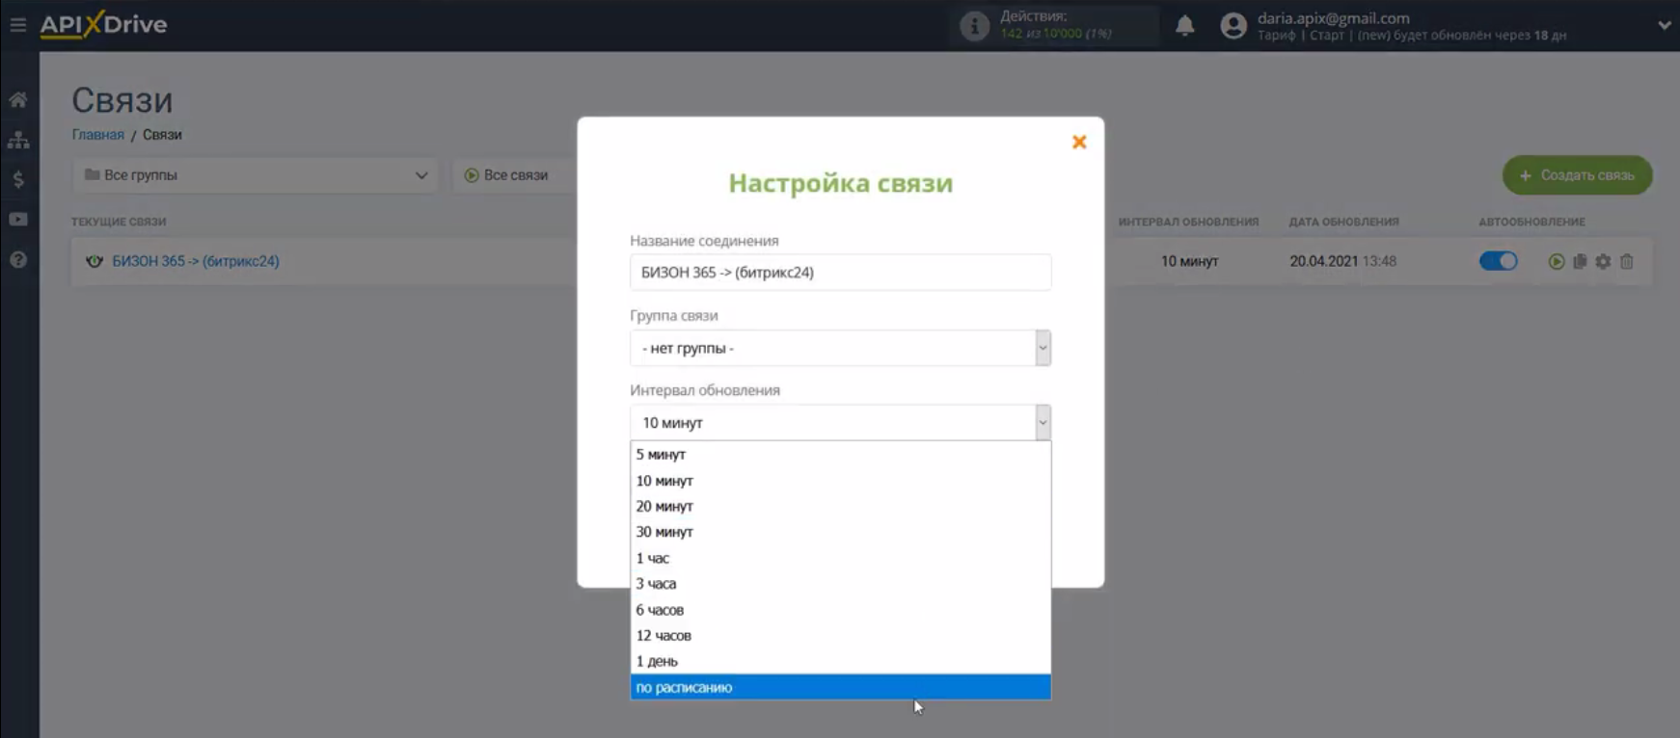Click the Название соединения input field
The height and width of the screenshot is (738, 1680).
[840, 273]
